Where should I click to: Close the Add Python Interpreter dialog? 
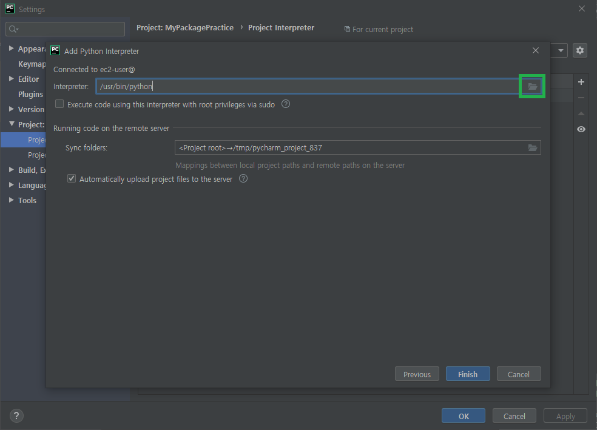click(536, 50)
